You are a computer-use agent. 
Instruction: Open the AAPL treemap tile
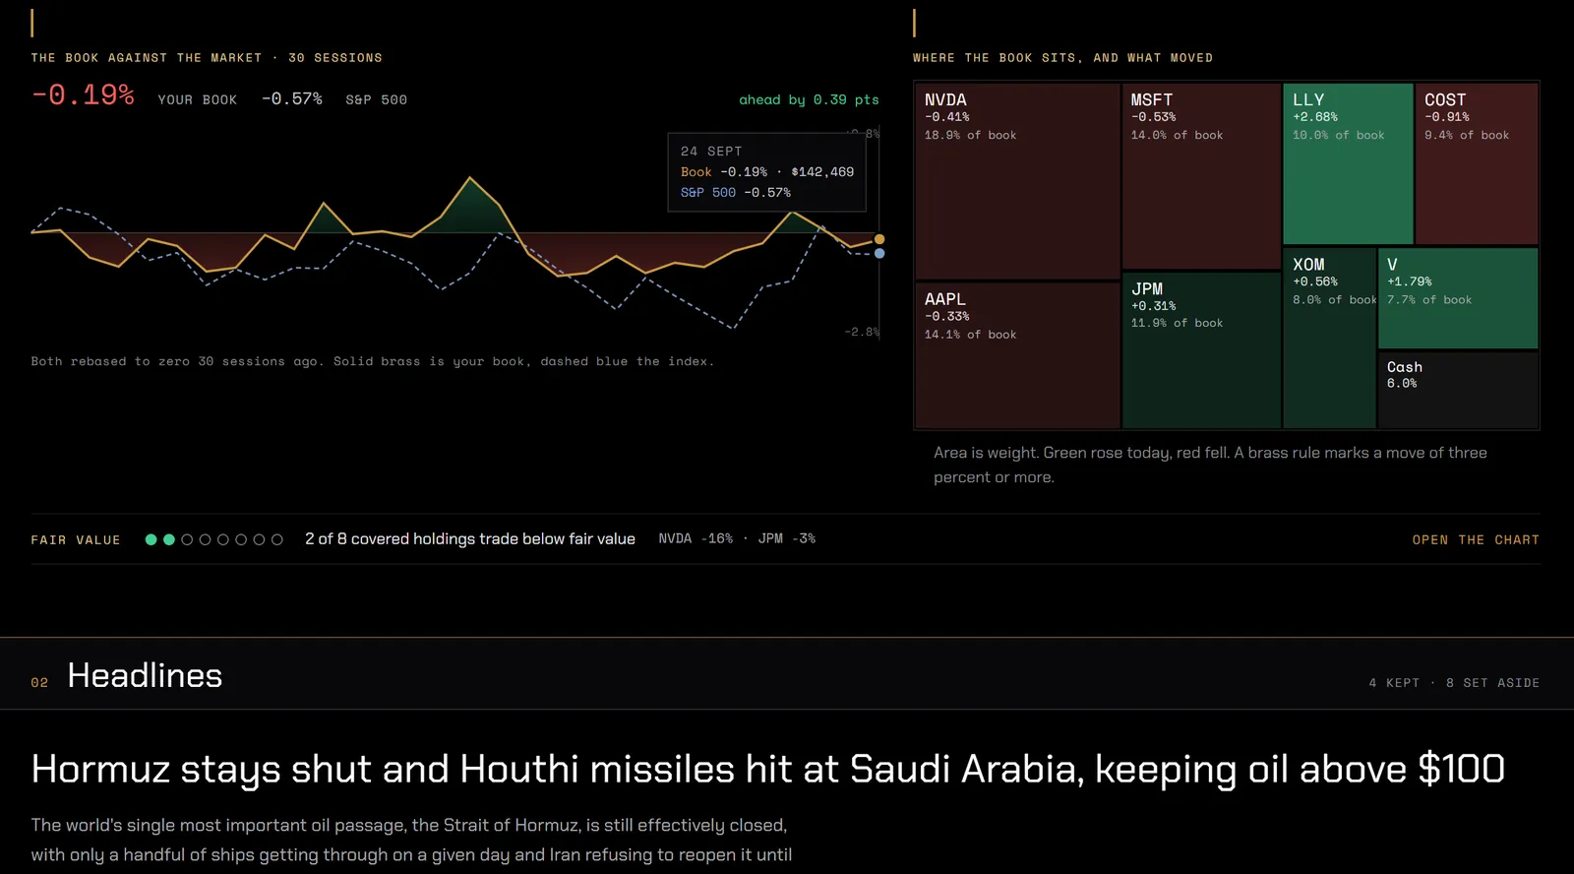[1017, 355]
